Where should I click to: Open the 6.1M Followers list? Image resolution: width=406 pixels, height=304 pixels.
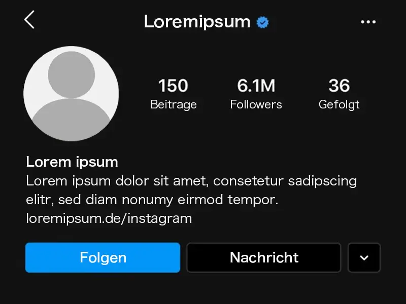(x=256, y=94)
